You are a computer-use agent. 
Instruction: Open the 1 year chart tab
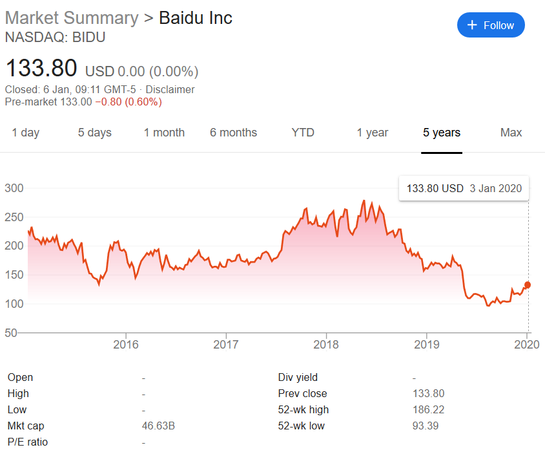point(373,133)
